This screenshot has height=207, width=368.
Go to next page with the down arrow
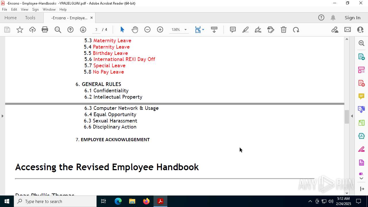click(83, 30)
